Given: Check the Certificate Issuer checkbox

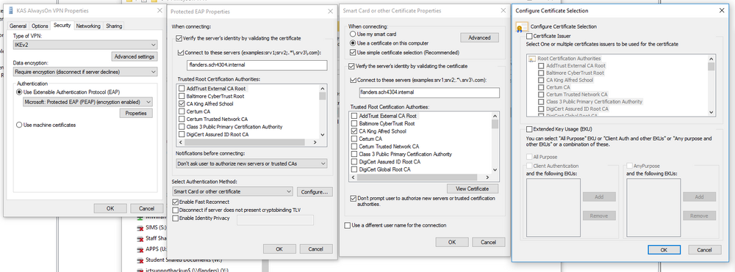Looking at the screenshot, I should point(529,36).
